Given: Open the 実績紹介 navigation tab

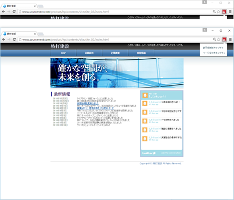Looking at the screenshot, I should (89, 53).
